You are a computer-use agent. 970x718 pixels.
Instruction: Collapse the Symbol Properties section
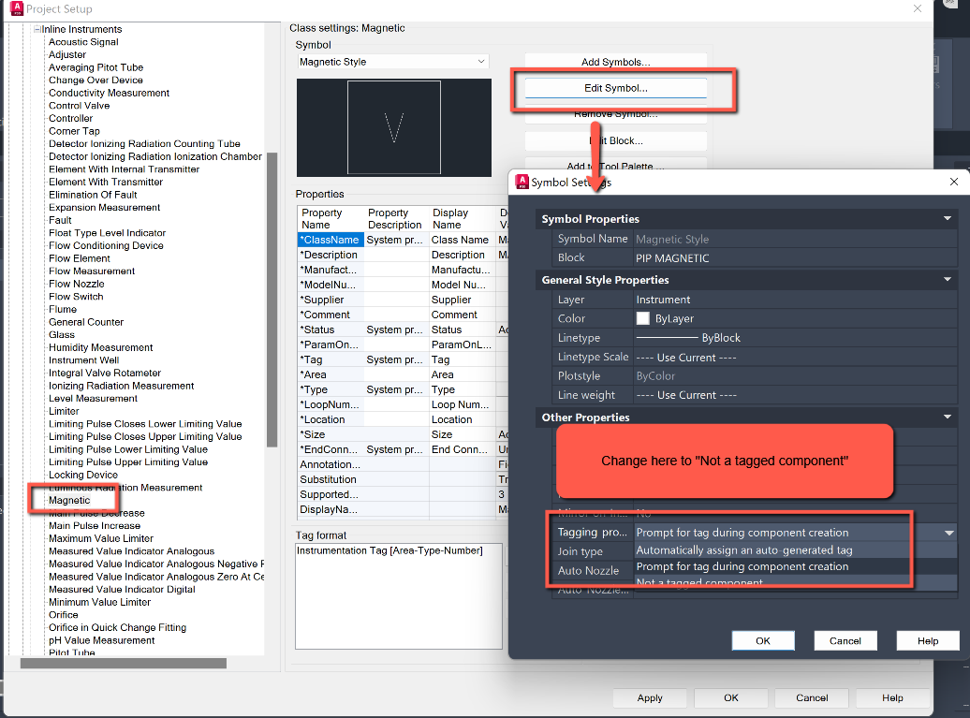point(947,218)
